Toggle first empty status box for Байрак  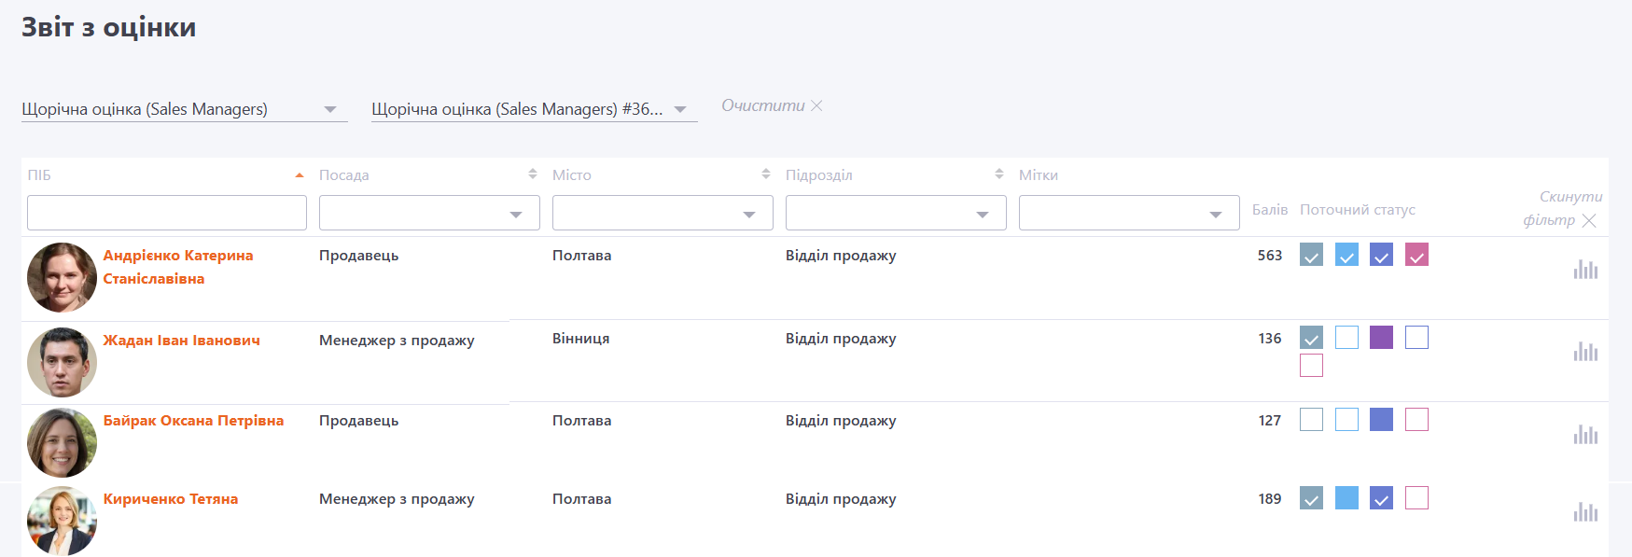(x=1311, y=420)
